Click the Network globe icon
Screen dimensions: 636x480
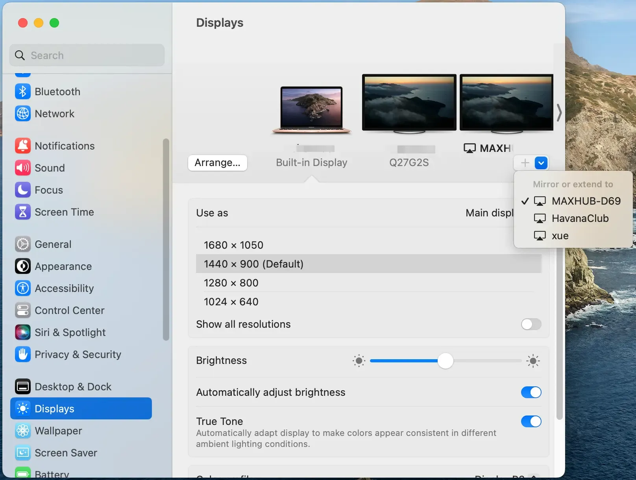pyautogui.click(x=23, y=114)
